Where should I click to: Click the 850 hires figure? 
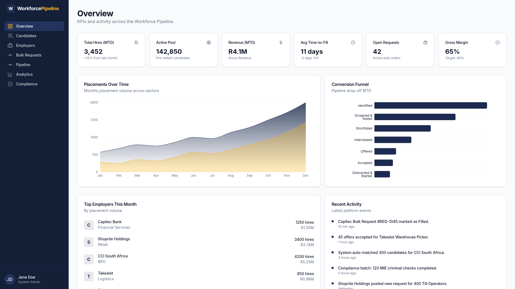(306, 274)
